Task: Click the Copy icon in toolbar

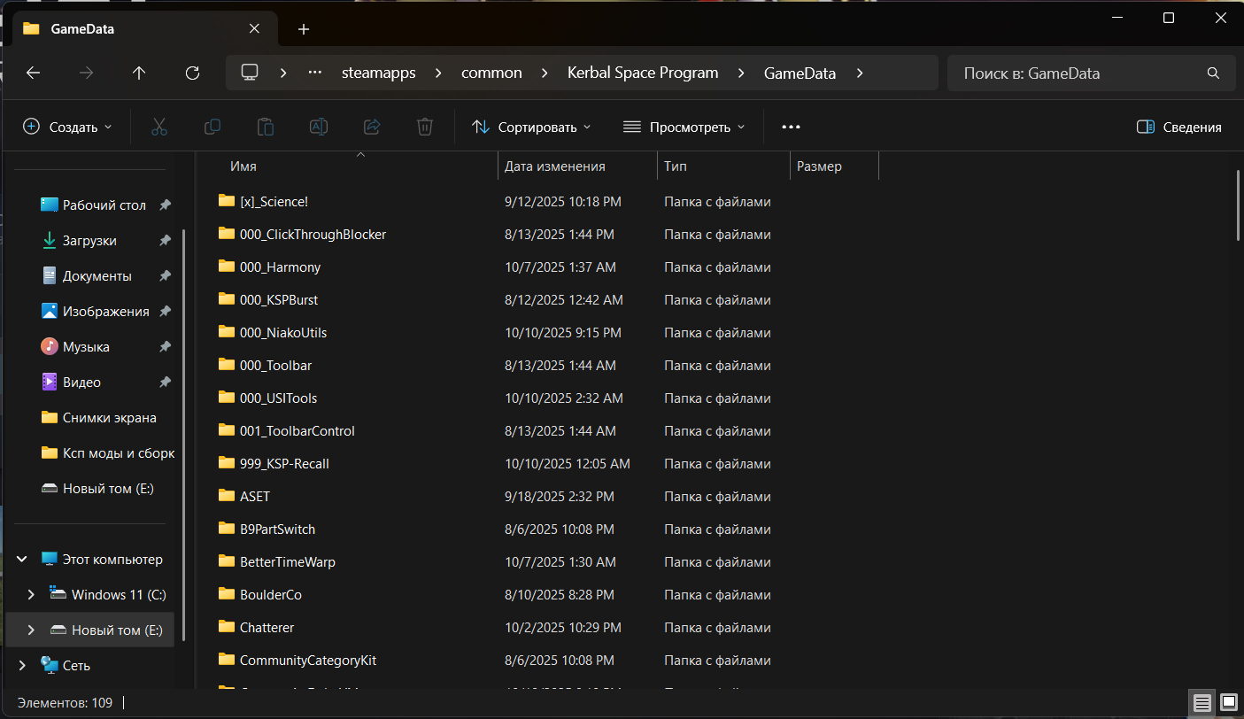Action: click(212, 127)
